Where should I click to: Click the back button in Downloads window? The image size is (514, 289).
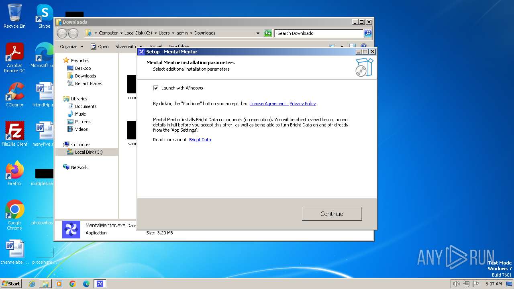pos(62,33)
